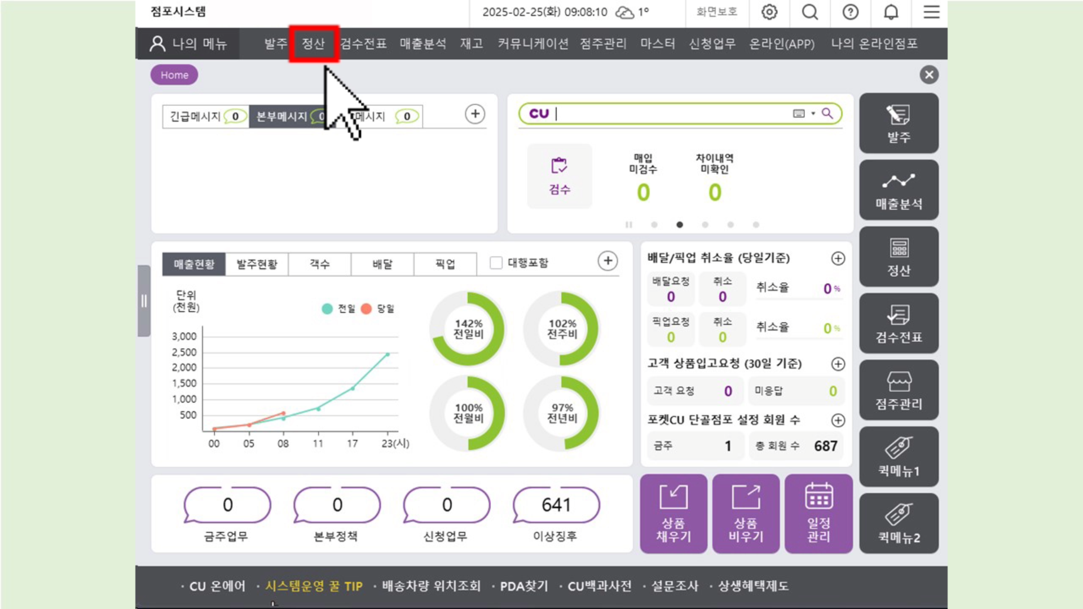Open the settings gear icon
1083x609 pixels.
[769, 12]
